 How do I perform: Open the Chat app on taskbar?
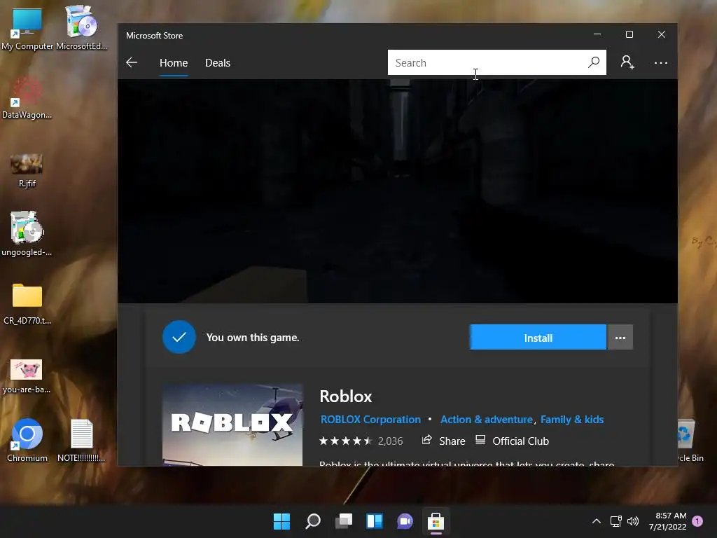click(405, 521)
